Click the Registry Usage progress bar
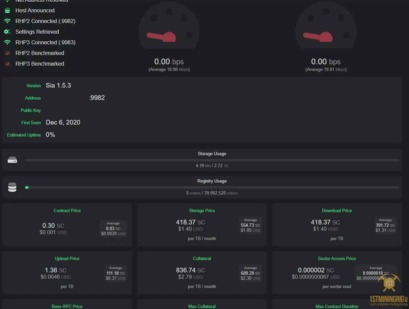The image size is (409, 309). click(212, 187)
